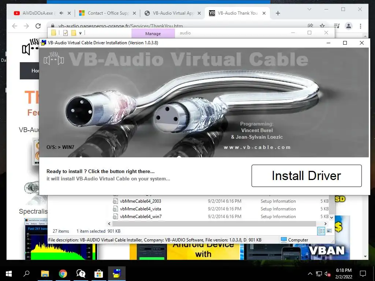The image size is (375, 281).
Task: Click the network icon in system tray
Action: 319,274
